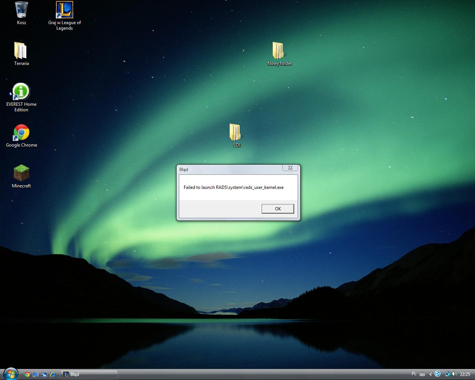Open the network connection tray icon
Viewport: 475px width, 380px height.
[x=448, y=374]
